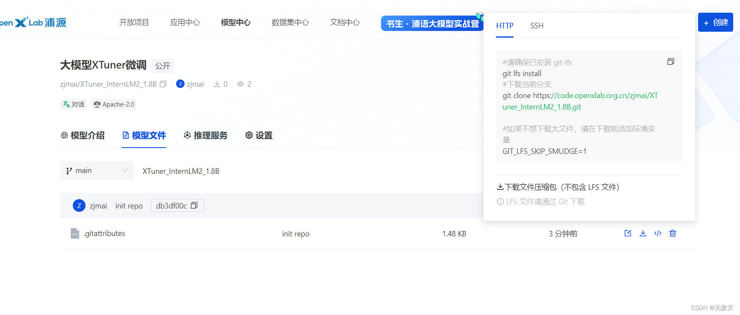740x315 pixels.
Task: Open 数据集中心 in the top navigation
Action: coord(290,22)
